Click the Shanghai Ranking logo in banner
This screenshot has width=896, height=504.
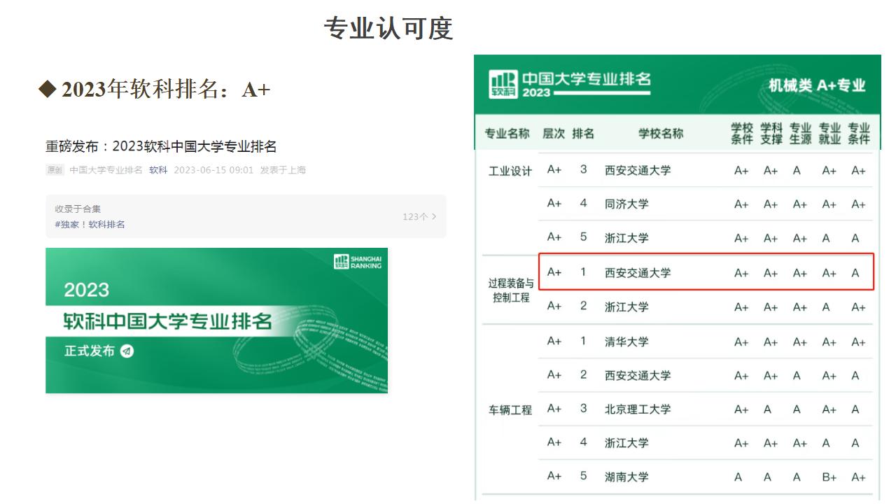pyautogui.click(x=358, y=262)
